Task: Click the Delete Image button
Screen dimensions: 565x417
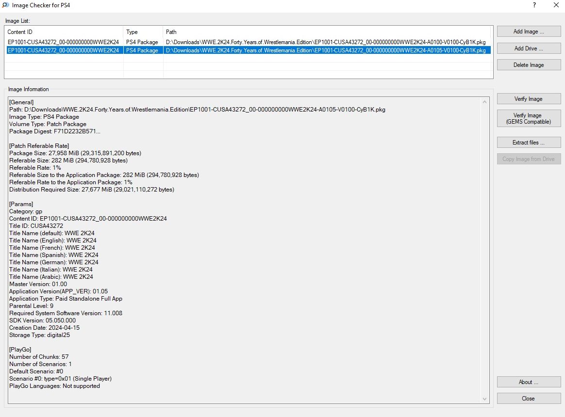Action: click(529, 65)
